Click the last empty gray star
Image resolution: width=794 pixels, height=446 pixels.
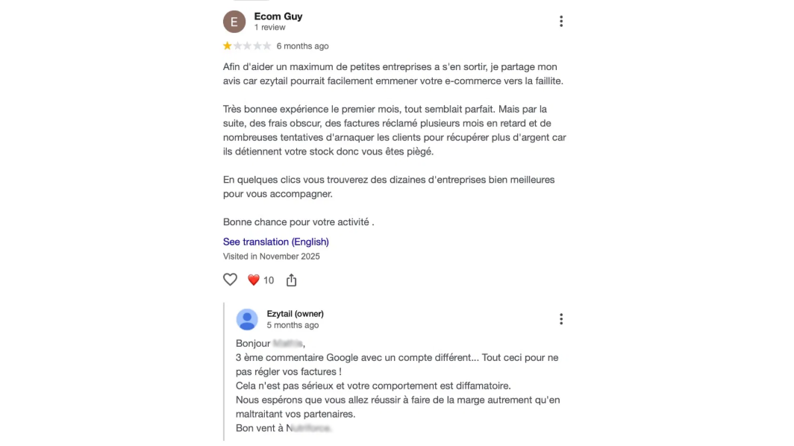click(267, 46)
